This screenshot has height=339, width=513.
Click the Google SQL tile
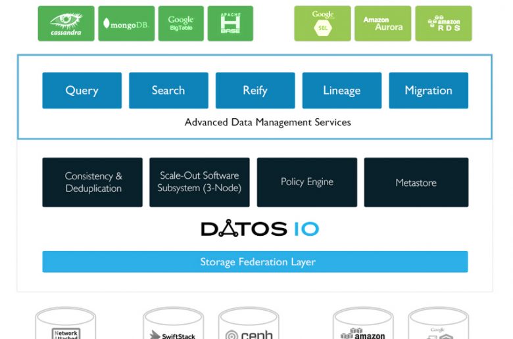[x=322, y=24]
